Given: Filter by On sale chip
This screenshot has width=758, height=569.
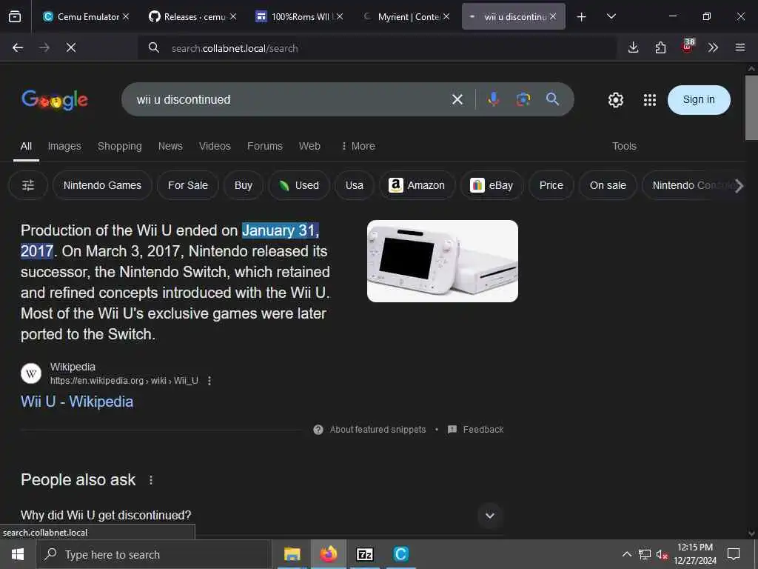Looking at the screenshot, I should 608,185.
